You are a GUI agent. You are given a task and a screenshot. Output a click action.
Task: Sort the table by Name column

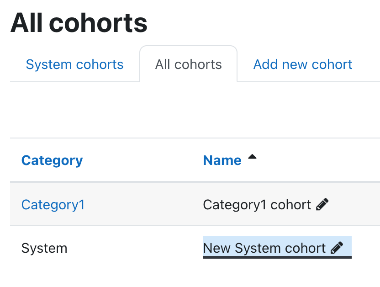(222, 160)
